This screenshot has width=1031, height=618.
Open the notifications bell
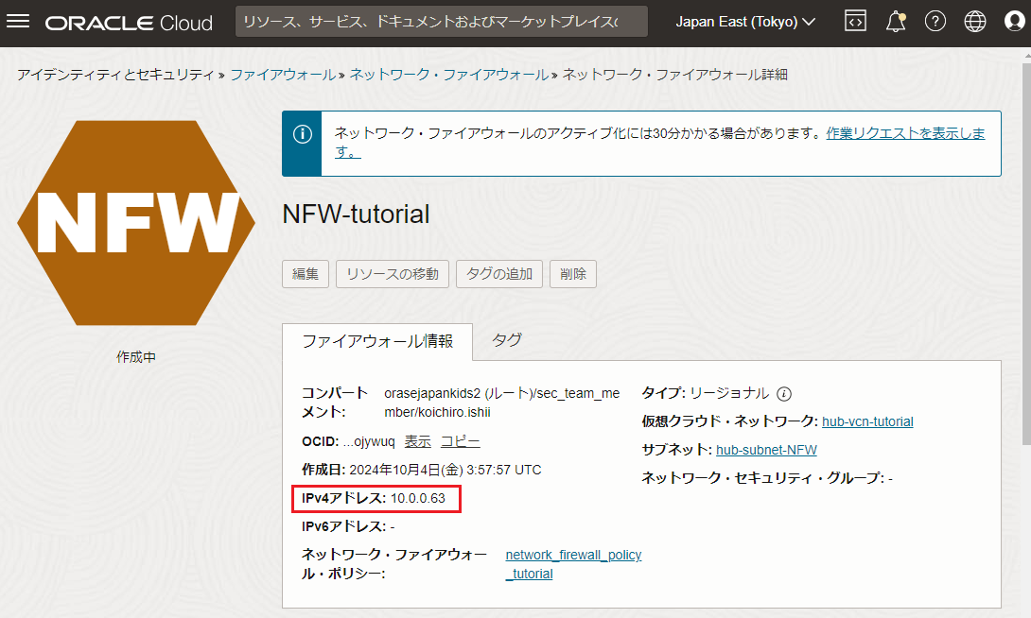click(x=895, y=21)
